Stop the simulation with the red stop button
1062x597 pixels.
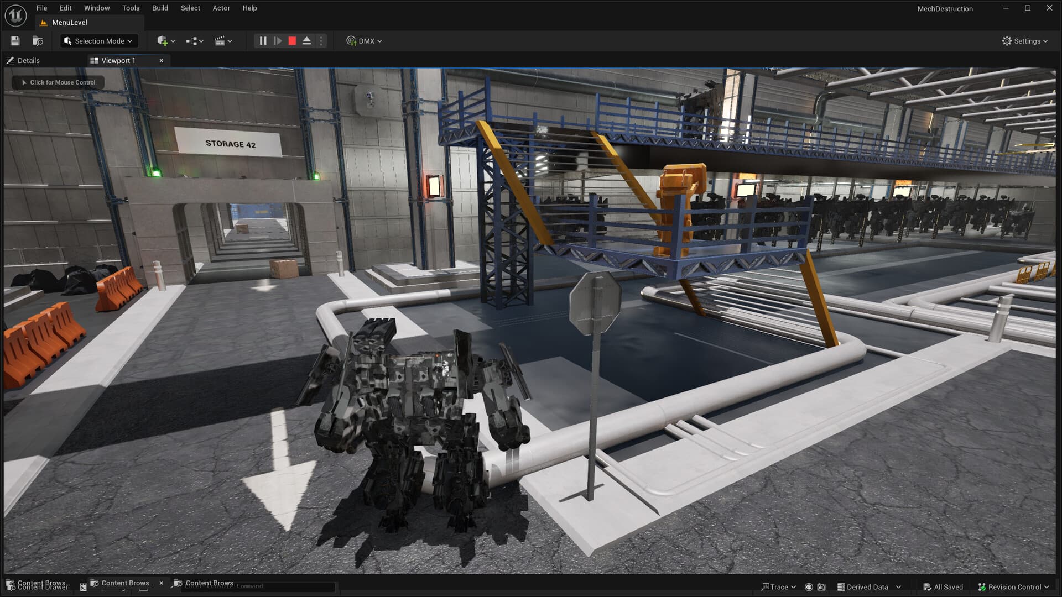point(293,40)
